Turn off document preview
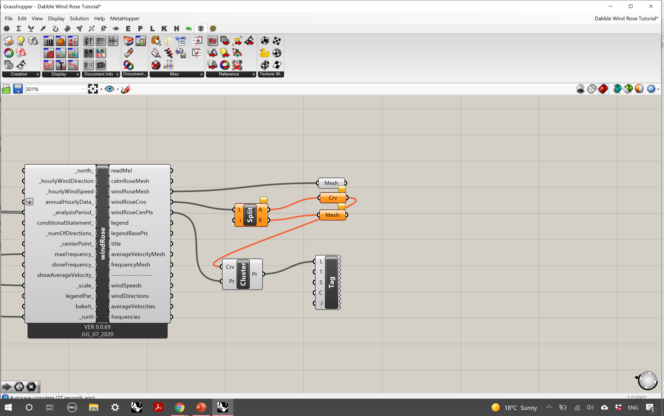Image resolution: width=664 pixels, height=416 pixels. pos(580,89)
